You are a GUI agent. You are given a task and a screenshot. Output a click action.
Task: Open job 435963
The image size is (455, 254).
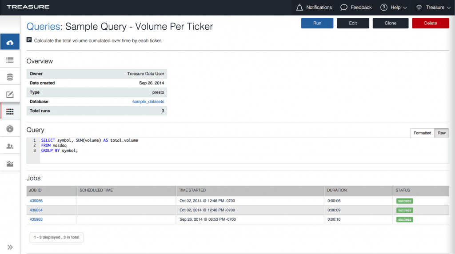36,219
